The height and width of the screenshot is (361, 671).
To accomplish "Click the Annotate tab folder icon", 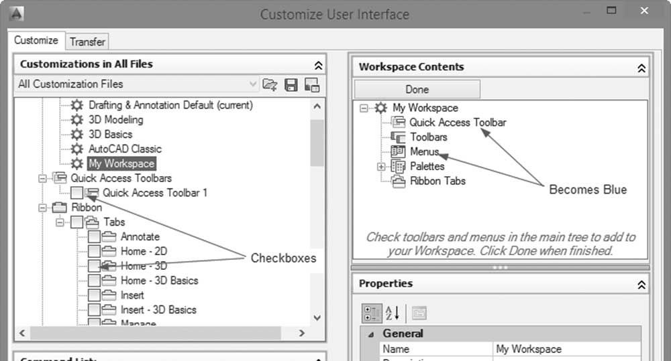I will 109,236.
